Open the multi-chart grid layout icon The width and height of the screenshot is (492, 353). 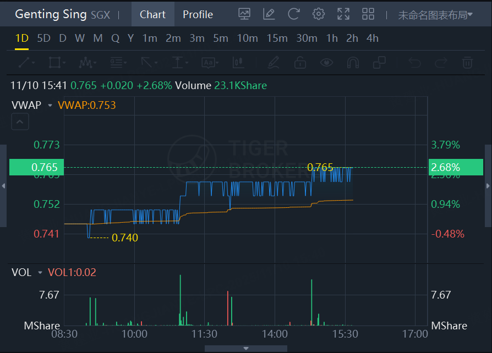(x=368, y=14)
